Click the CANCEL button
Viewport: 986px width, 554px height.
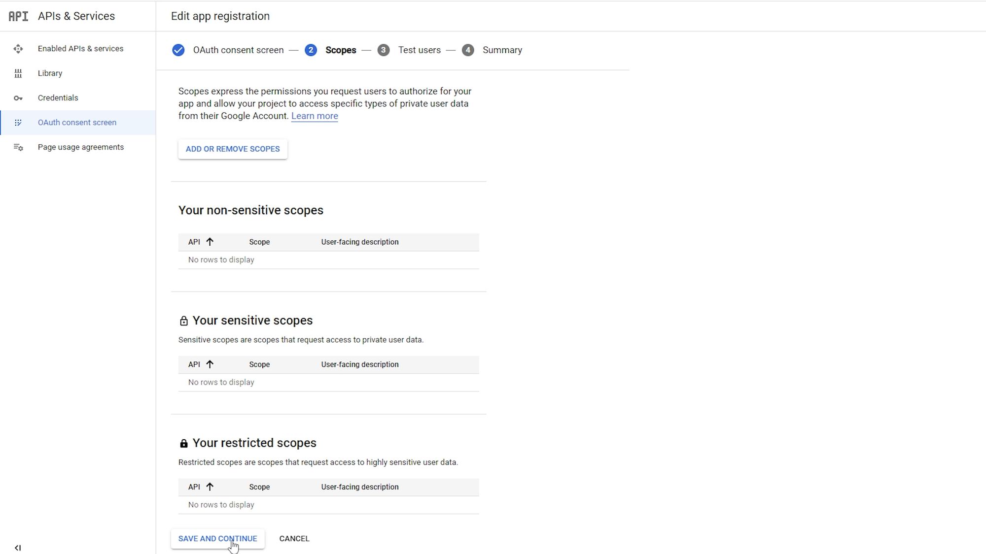tap(294, 538)
